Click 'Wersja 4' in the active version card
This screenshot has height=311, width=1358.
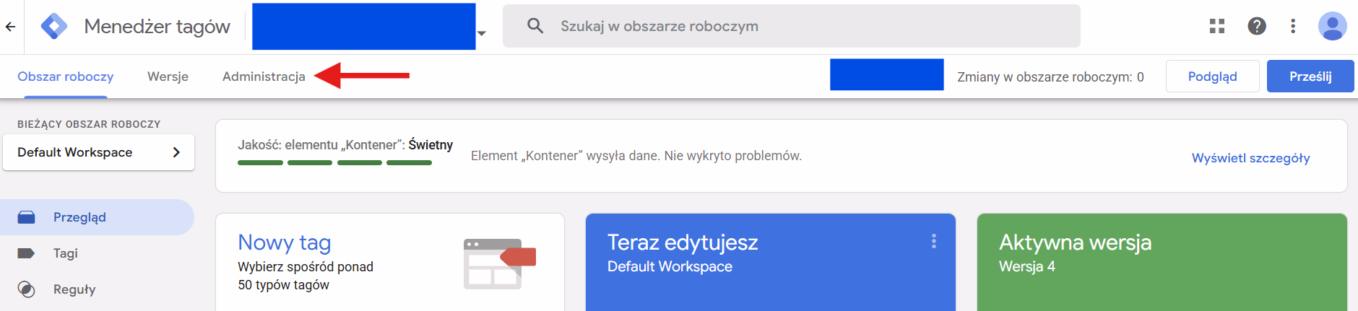tap(1027, 266)
